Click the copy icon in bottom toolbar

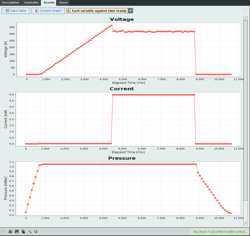pos(23,232)
